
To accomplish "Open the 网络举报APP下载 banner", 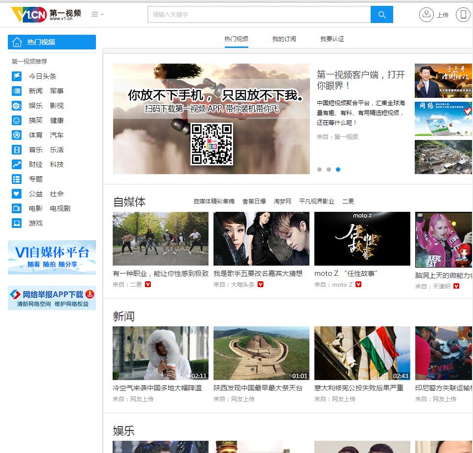I will click(52, 298).
